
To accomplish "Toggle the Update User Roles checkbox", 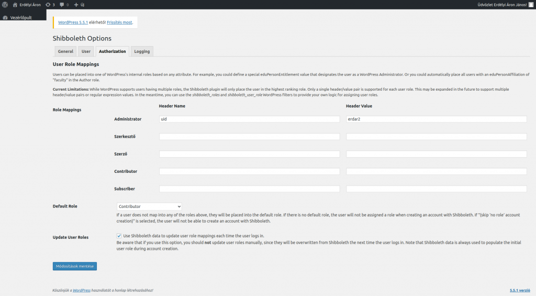I will point(119,236).
